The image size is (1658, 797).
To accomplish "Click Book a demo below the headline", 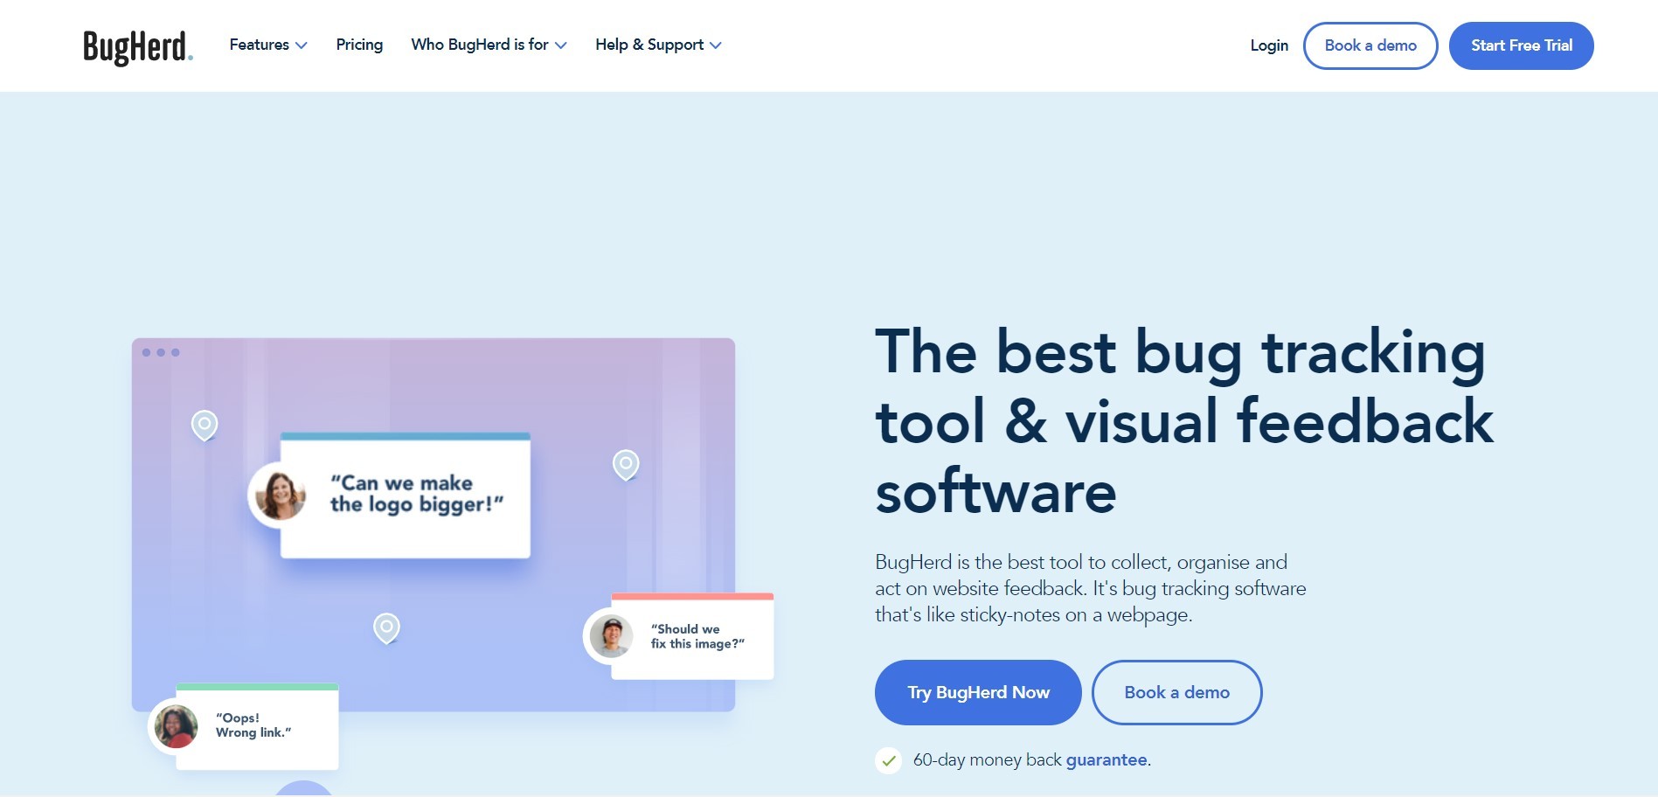I will 1176,692.
